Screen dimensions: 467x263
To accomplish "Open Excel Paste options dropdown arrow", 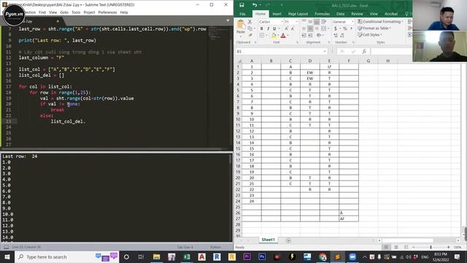I will pos(241,36).
